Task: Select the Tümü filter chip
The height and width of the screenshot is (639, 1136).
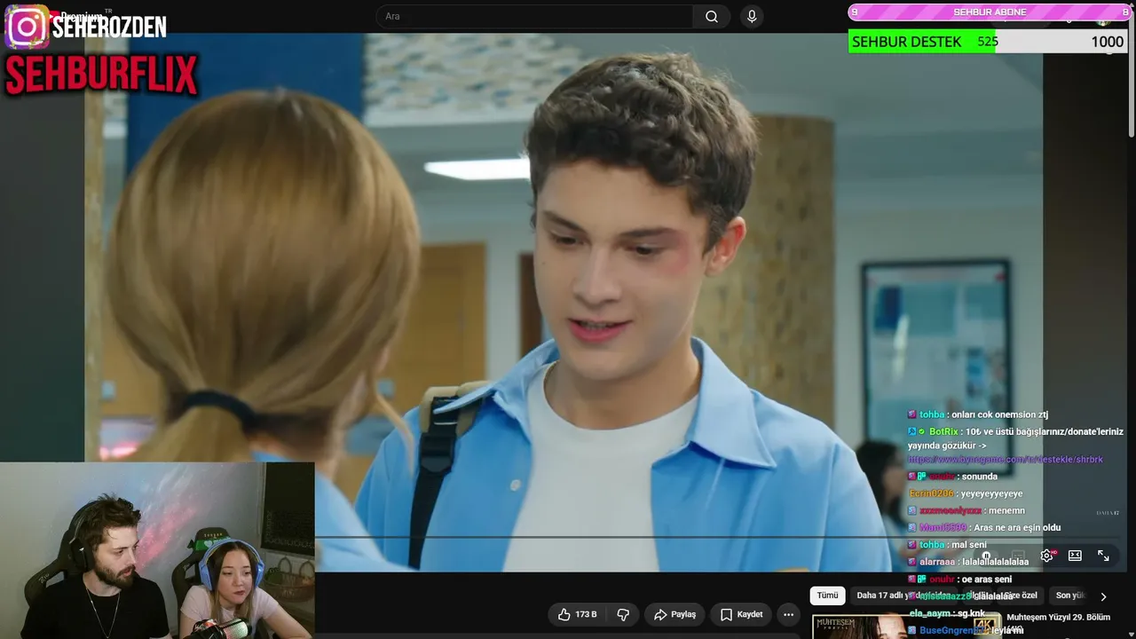Action: [x=827, y=596]
